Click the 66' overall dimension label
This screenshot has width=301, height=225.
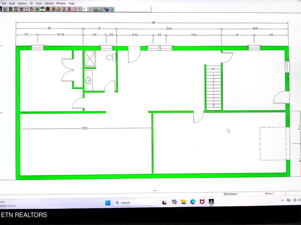[x=153, y=22]
